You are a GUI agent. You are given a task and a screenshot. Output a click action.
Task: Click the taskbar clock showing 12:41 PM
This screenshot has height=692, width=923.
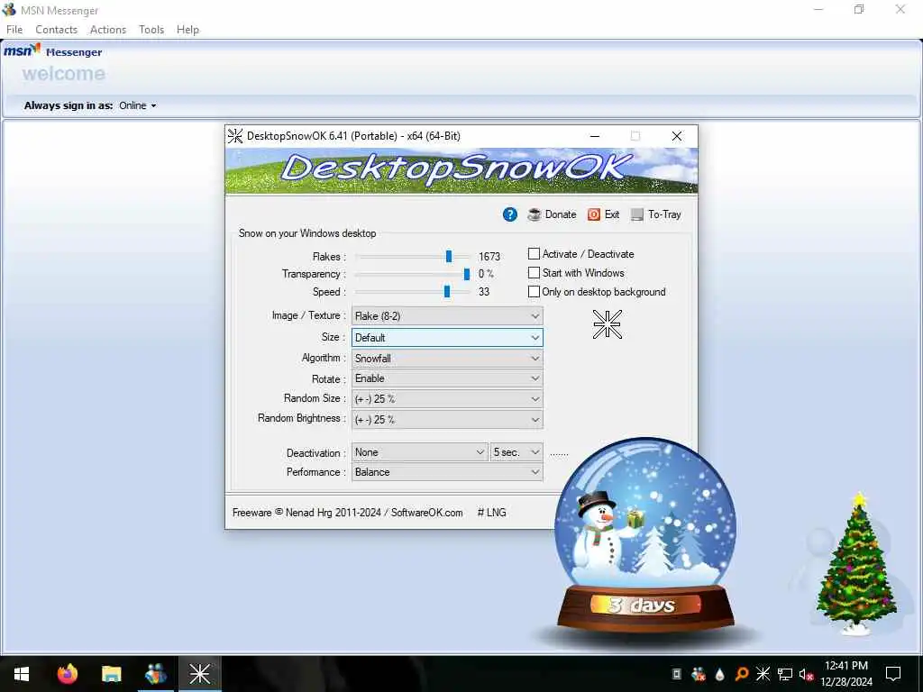click(x=846, y=674)
